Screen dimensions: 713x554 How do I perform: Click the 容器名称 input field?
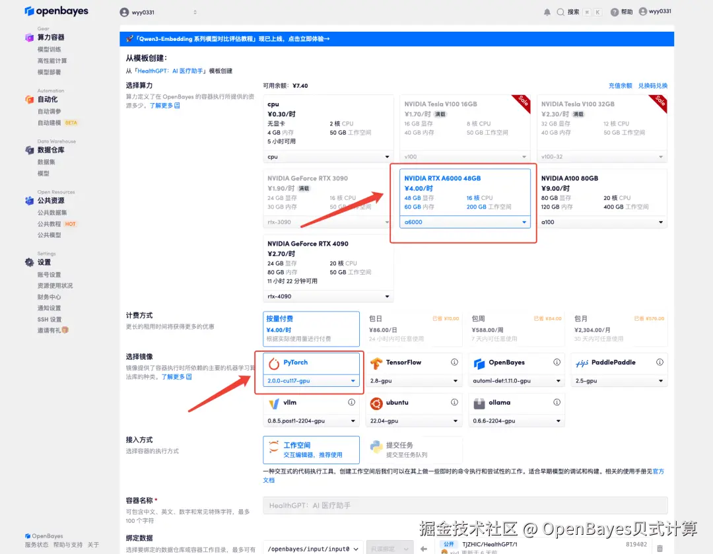[465, 505]
